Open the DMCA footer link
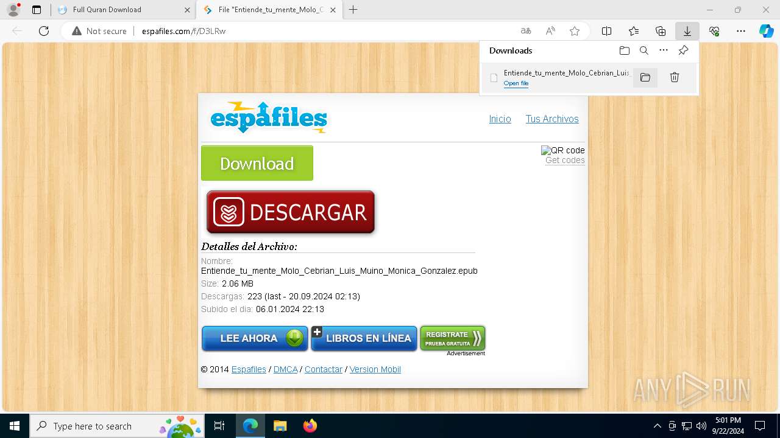The height and width of the screenshot is (438, 780). coord(285,369)
